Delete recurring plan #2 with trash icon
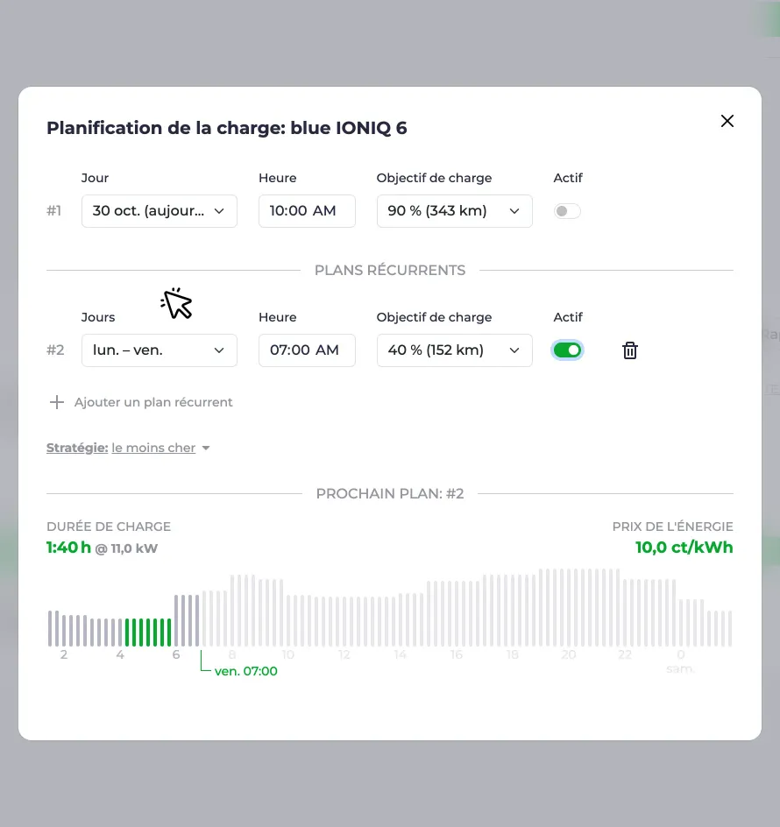780x827 pixels. [629, 350]
